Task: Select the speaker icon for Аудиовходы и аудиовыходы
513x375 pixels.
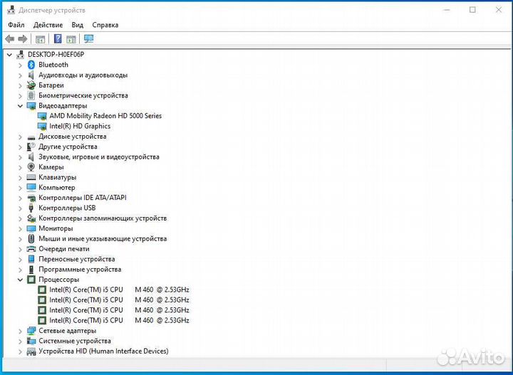Action: click(31, 75)
